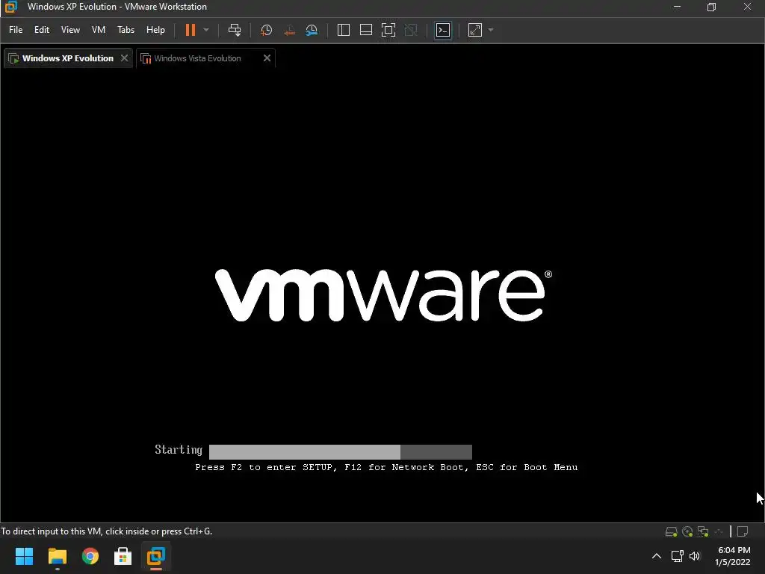765x574 pixels.
Task: Restore down the VMware Workstation window
Action: coord(712,7)
